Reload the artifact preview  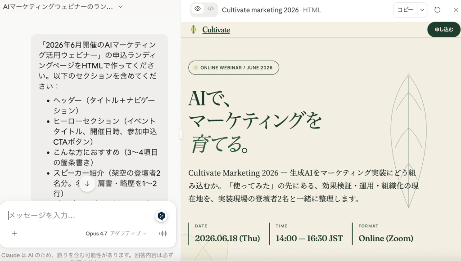(438, 10)
